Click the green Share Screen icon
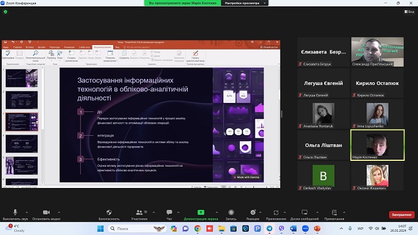This screenshot has height=235, width=418. pyautogui.click(x=201, y=212)
